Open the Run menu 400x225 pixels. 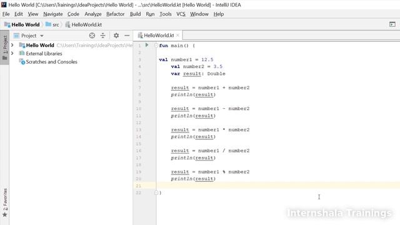pyautogui.click(x=150, y=14)
